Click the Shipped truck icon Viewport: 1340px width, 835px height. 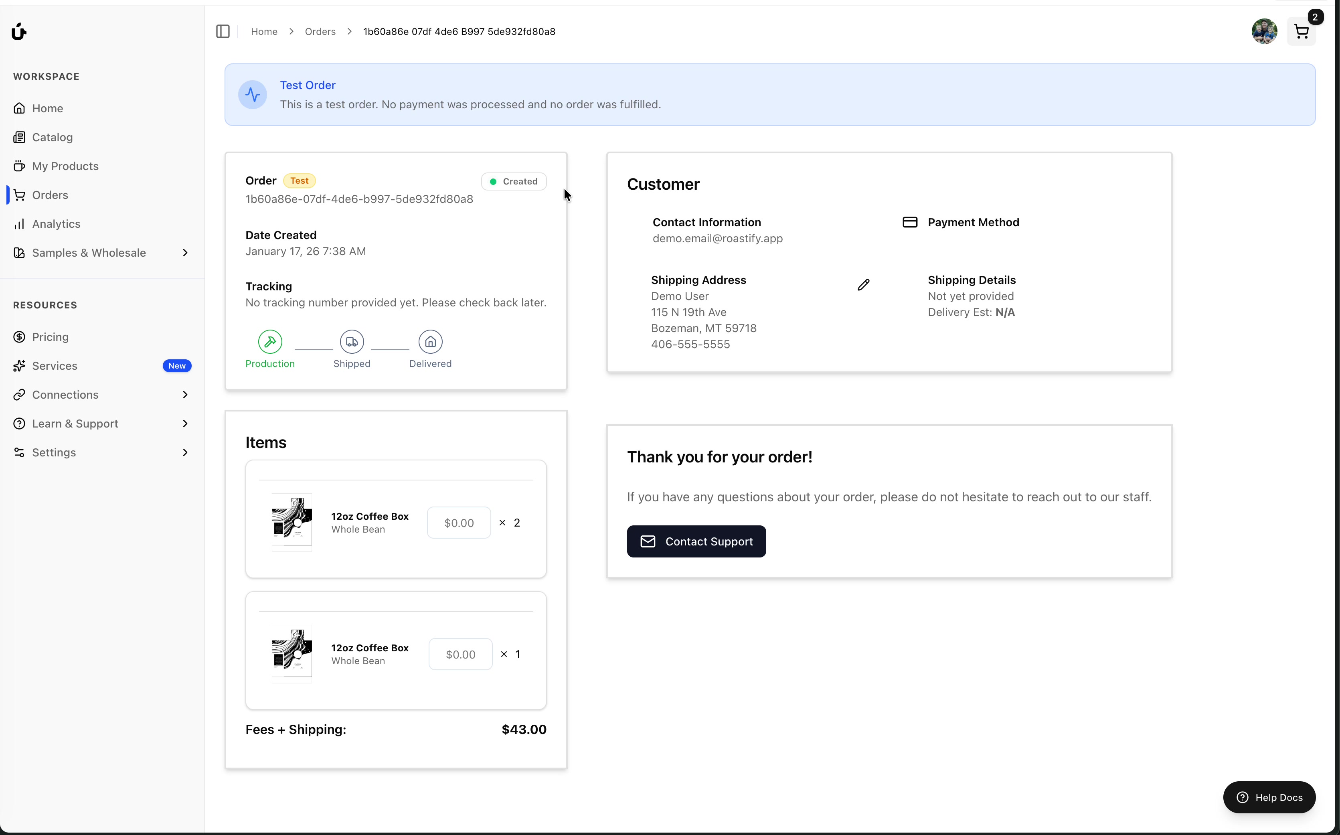[x=352, y=342]
